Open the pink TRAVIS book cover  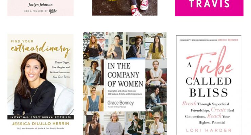(x=209, y=8)
